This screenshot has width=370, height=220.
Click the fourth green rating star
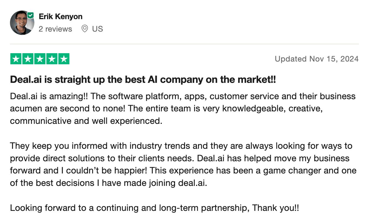coord(52,59)
